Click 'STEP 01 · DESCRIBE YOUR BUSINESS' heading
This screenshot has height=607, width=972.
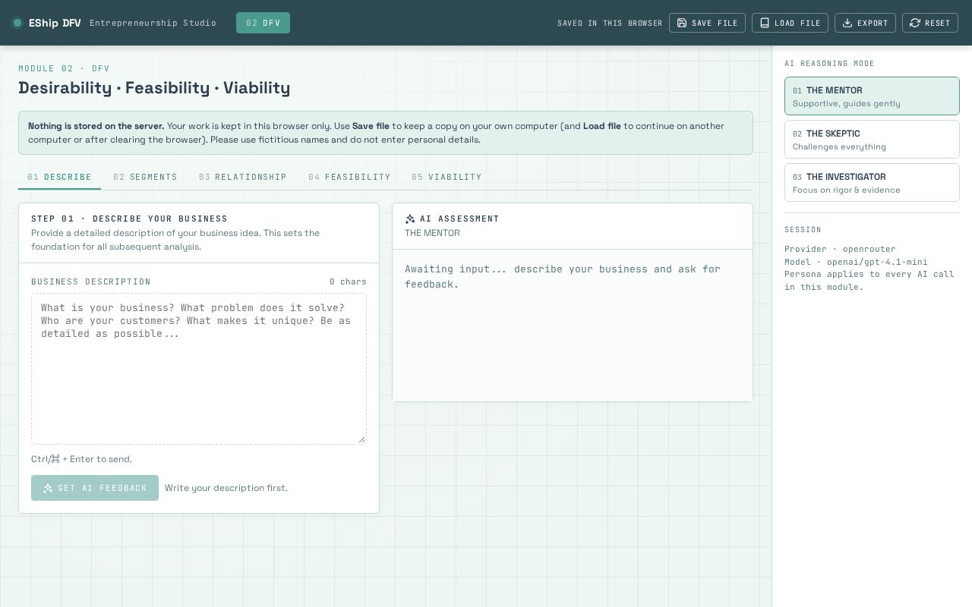(x=129, y=219)
